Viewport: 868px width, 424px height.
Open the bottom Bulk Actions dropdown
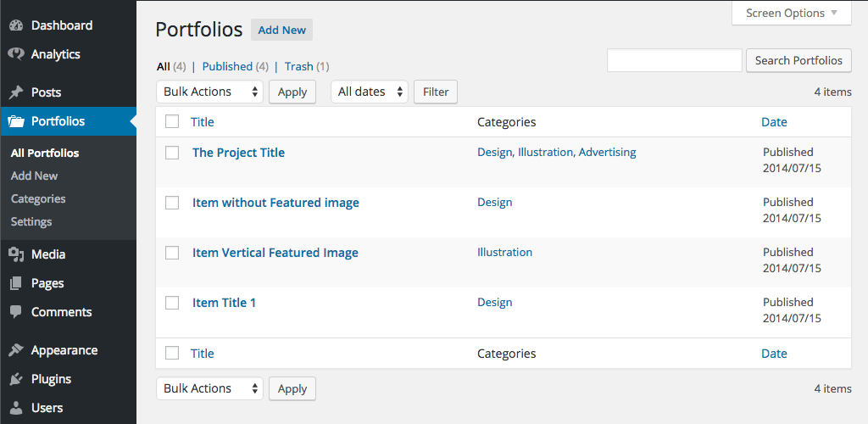click(x=210, y=388)
